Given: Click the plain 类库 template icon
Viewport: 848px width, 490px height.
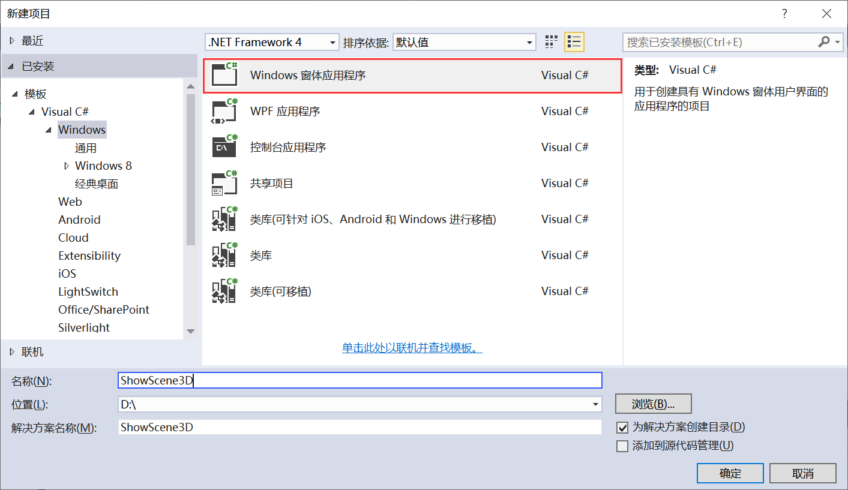Looking at the screenshot, I should click(x=225, y=255).
